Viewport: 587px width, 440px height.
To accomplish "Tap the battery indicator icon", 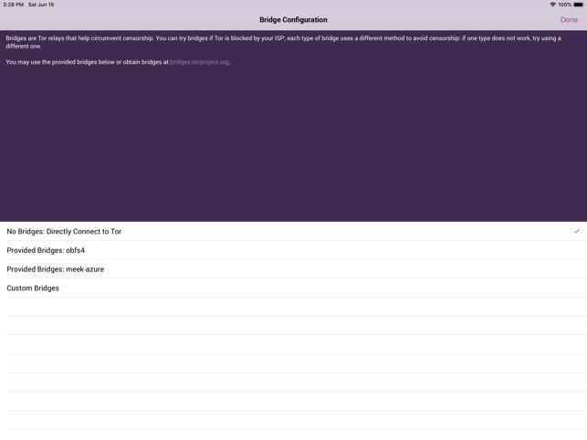I will pyautogui.click(x=579, y=5).
